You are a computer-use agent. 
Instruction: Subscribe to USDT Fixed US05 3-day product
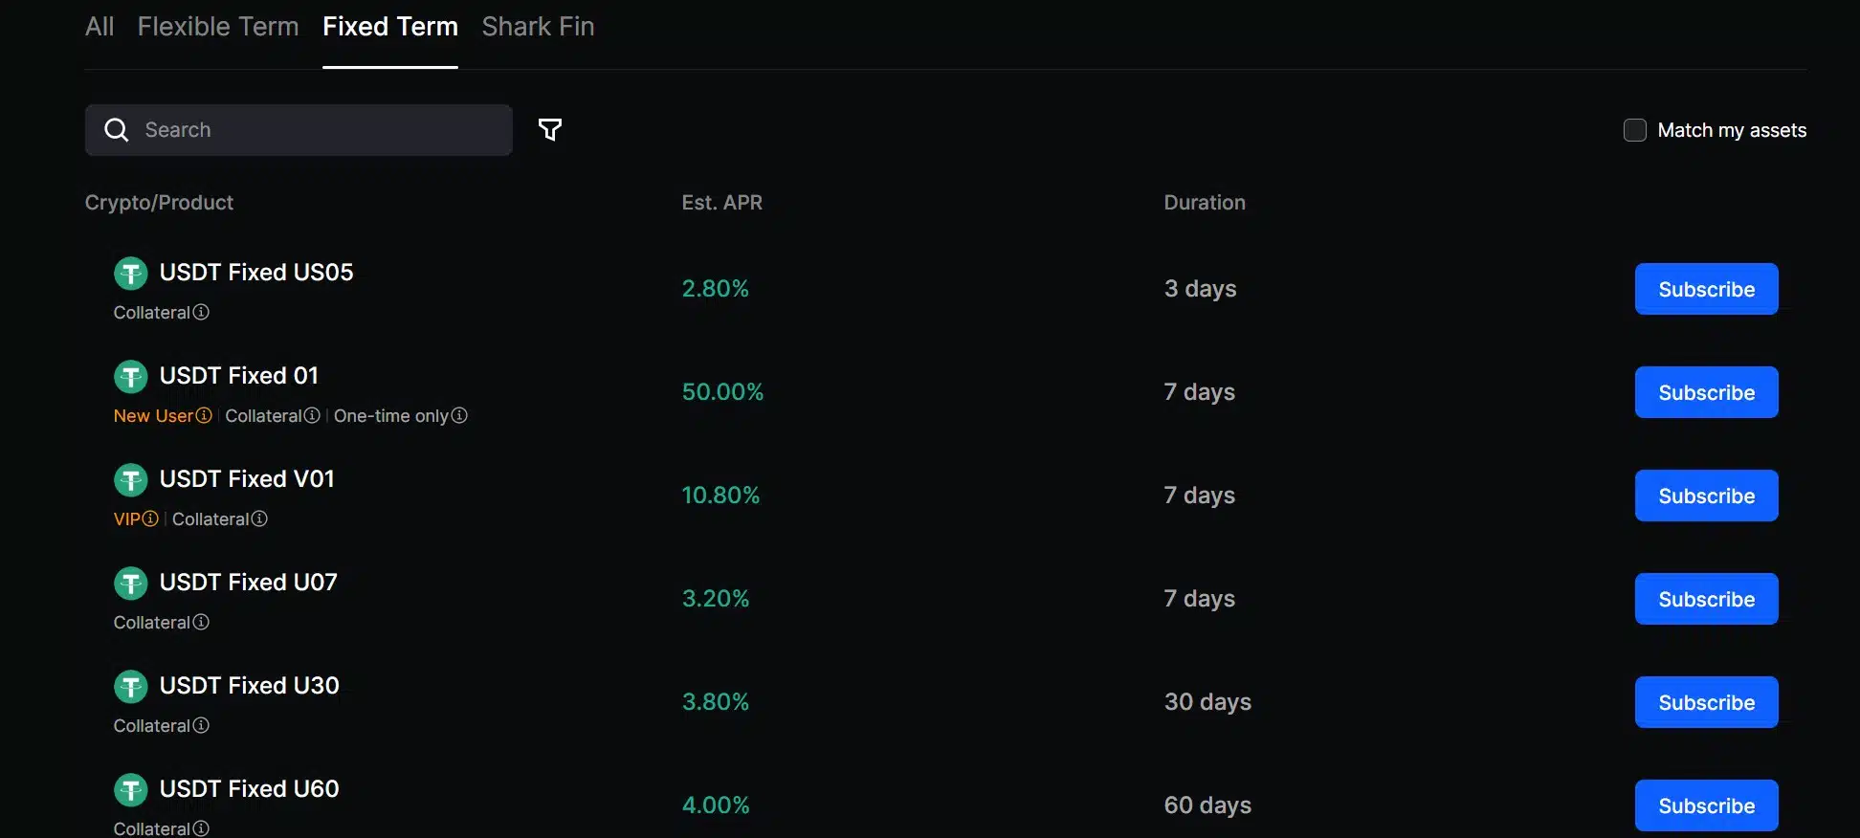click(x=1706, y=289)
